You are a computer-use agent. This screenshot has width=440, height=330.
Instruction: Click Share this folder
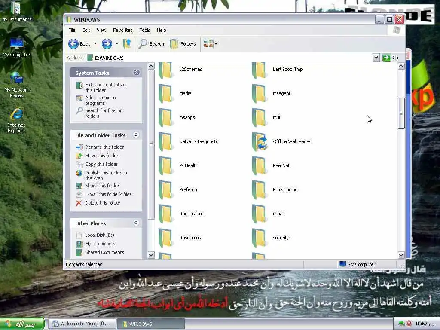pyautogui.click(x=98, y=186)
